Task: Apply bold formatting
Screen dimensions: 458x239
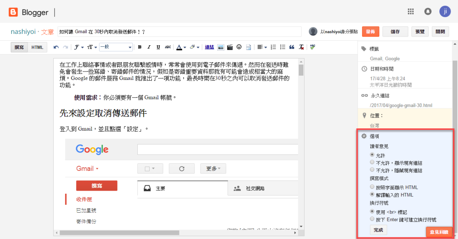Action: tap(140, 47)
